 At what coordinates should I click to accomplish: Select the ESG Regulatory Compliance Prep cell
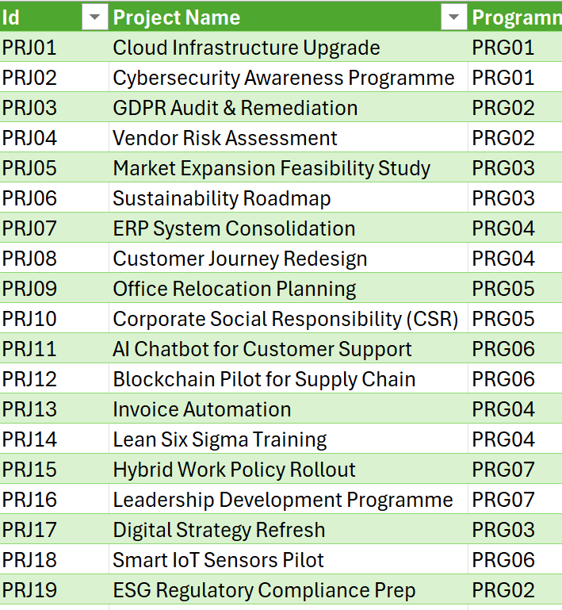tap(264, 590)
